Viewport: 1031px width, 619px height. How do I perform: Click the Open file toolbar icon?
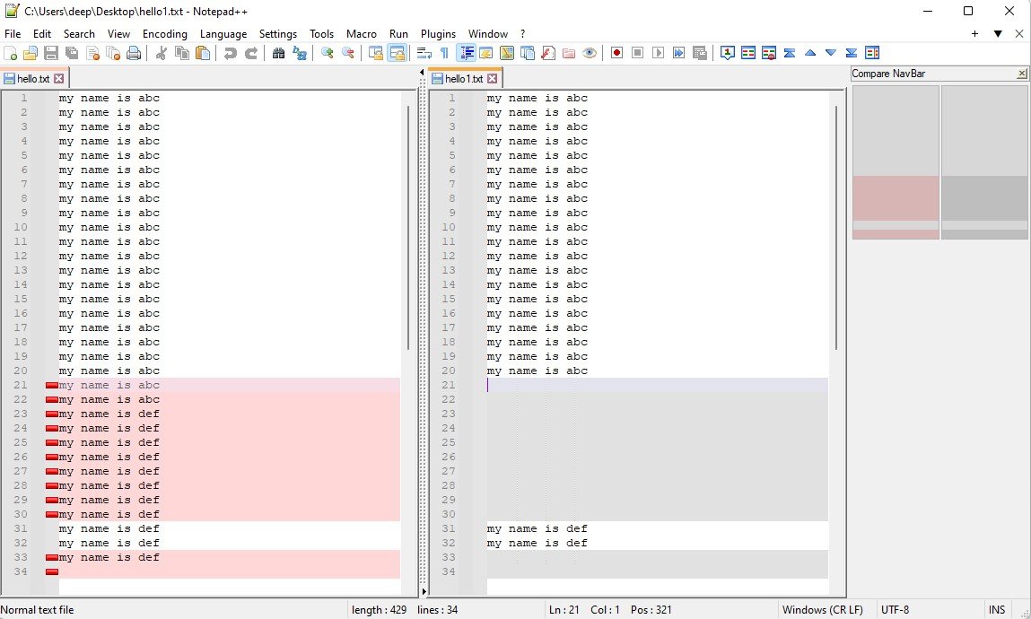coord(31,53)
